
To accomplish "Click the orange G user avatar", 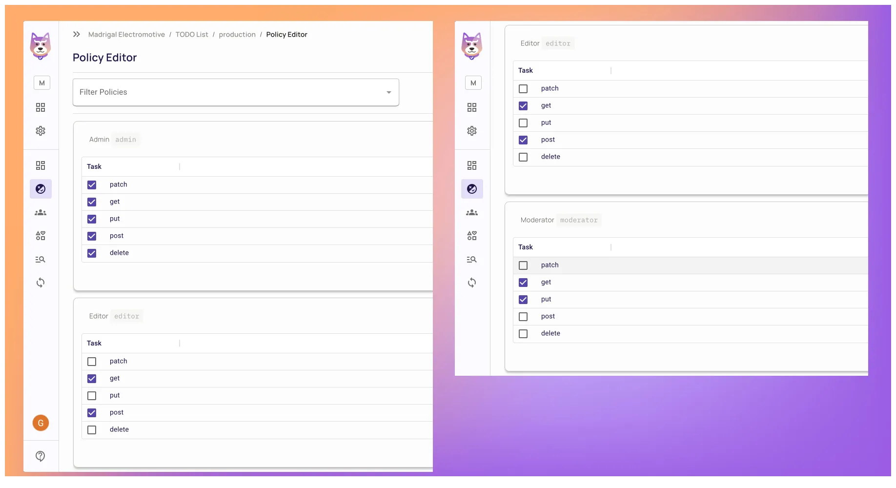I will coord(41,423).
